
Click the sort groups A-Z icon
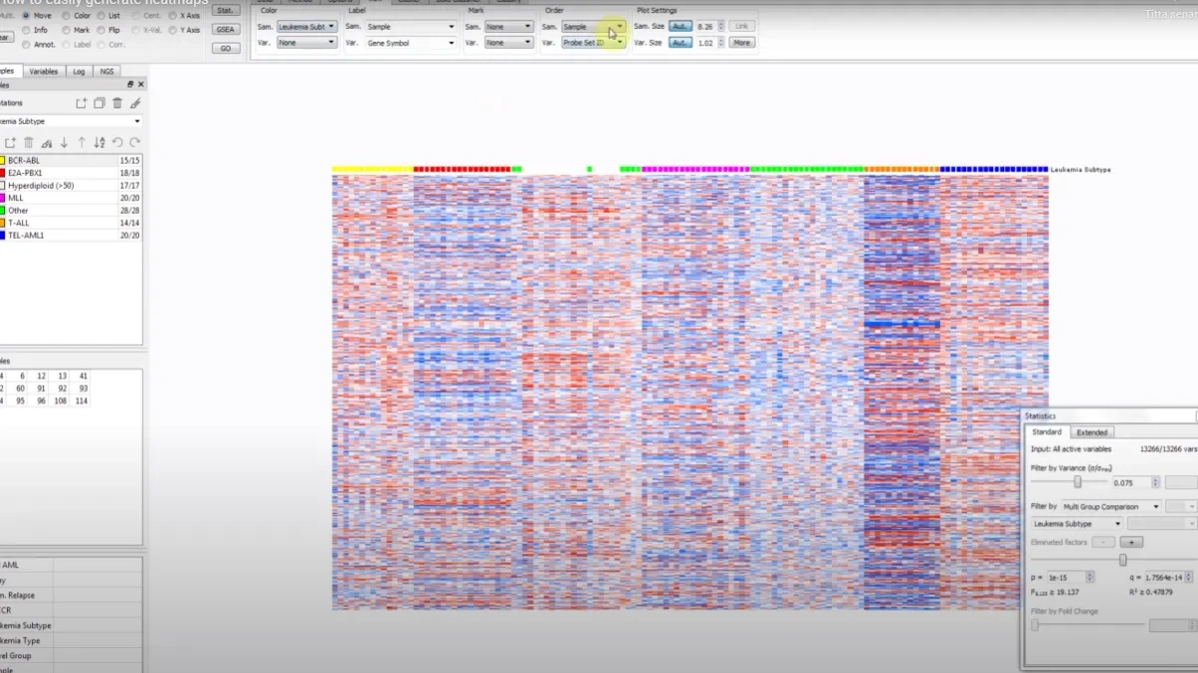point(100,143)
